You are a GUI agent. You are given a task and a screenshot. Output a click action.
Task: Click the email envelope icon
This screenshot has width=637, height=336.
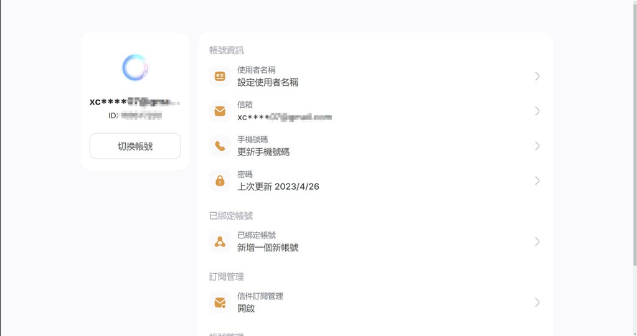click(x=220, y=111)
